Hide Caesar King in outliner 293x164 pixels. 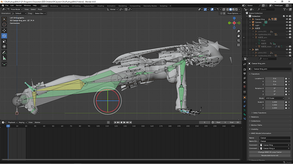click(287, 19)
